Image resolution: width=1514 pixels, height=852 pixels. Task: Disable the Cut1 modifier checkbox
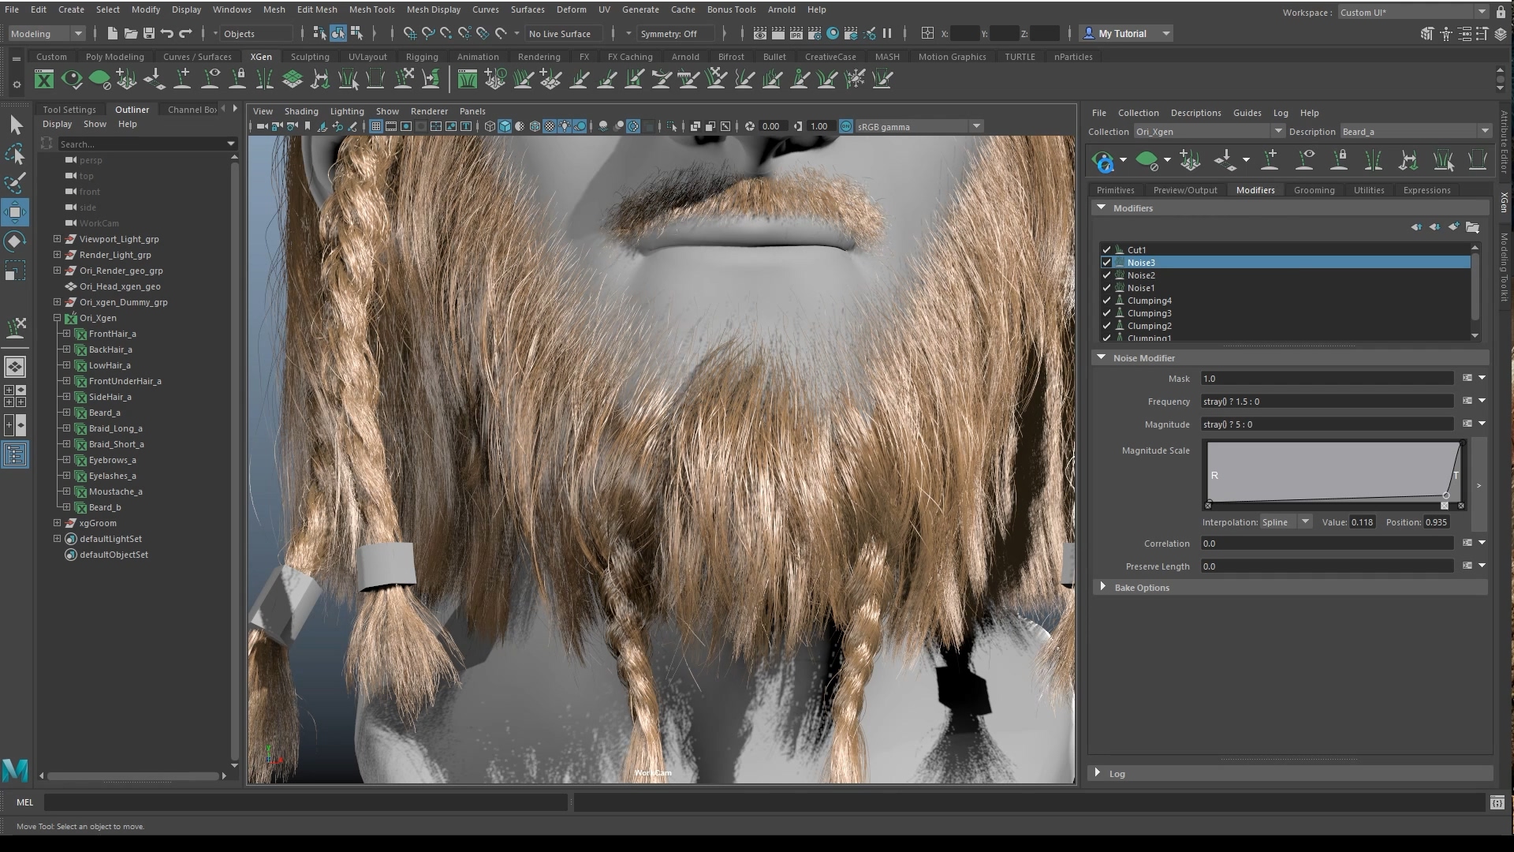point(1106,249)
